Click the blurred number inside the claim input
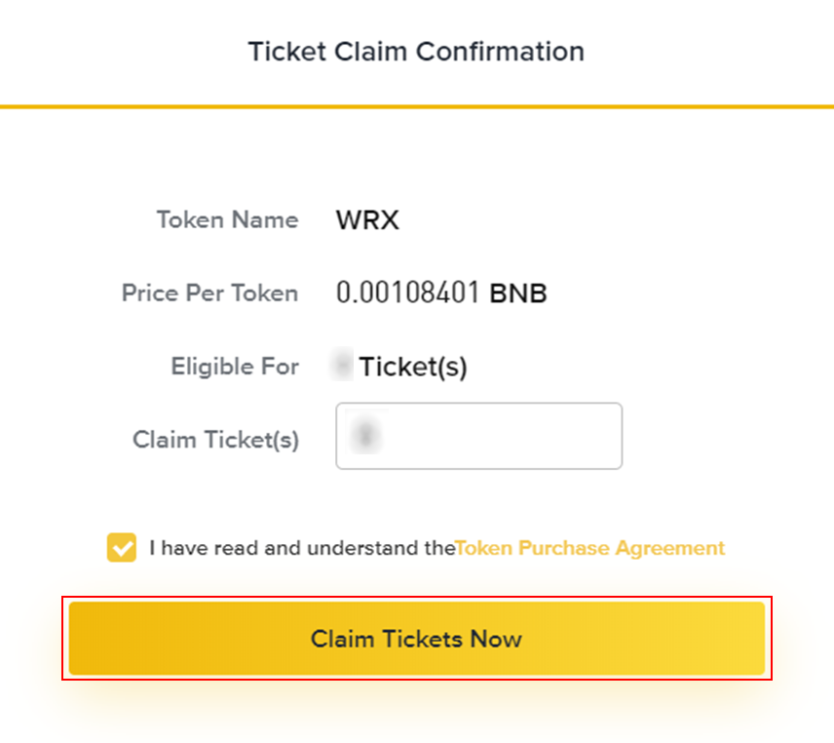This screenshot has height=743, width=834. tap(365, 436)
